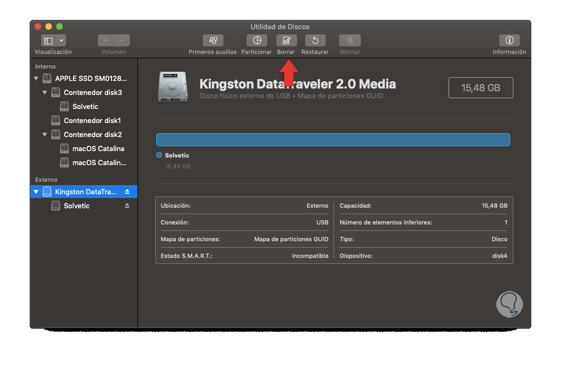Click the yellow minimize window button

(49, 26)
